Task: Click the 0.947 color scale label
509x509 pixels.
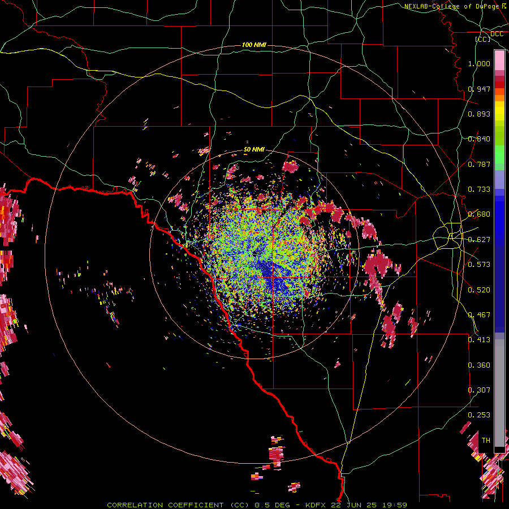Action: coord(479,89)
